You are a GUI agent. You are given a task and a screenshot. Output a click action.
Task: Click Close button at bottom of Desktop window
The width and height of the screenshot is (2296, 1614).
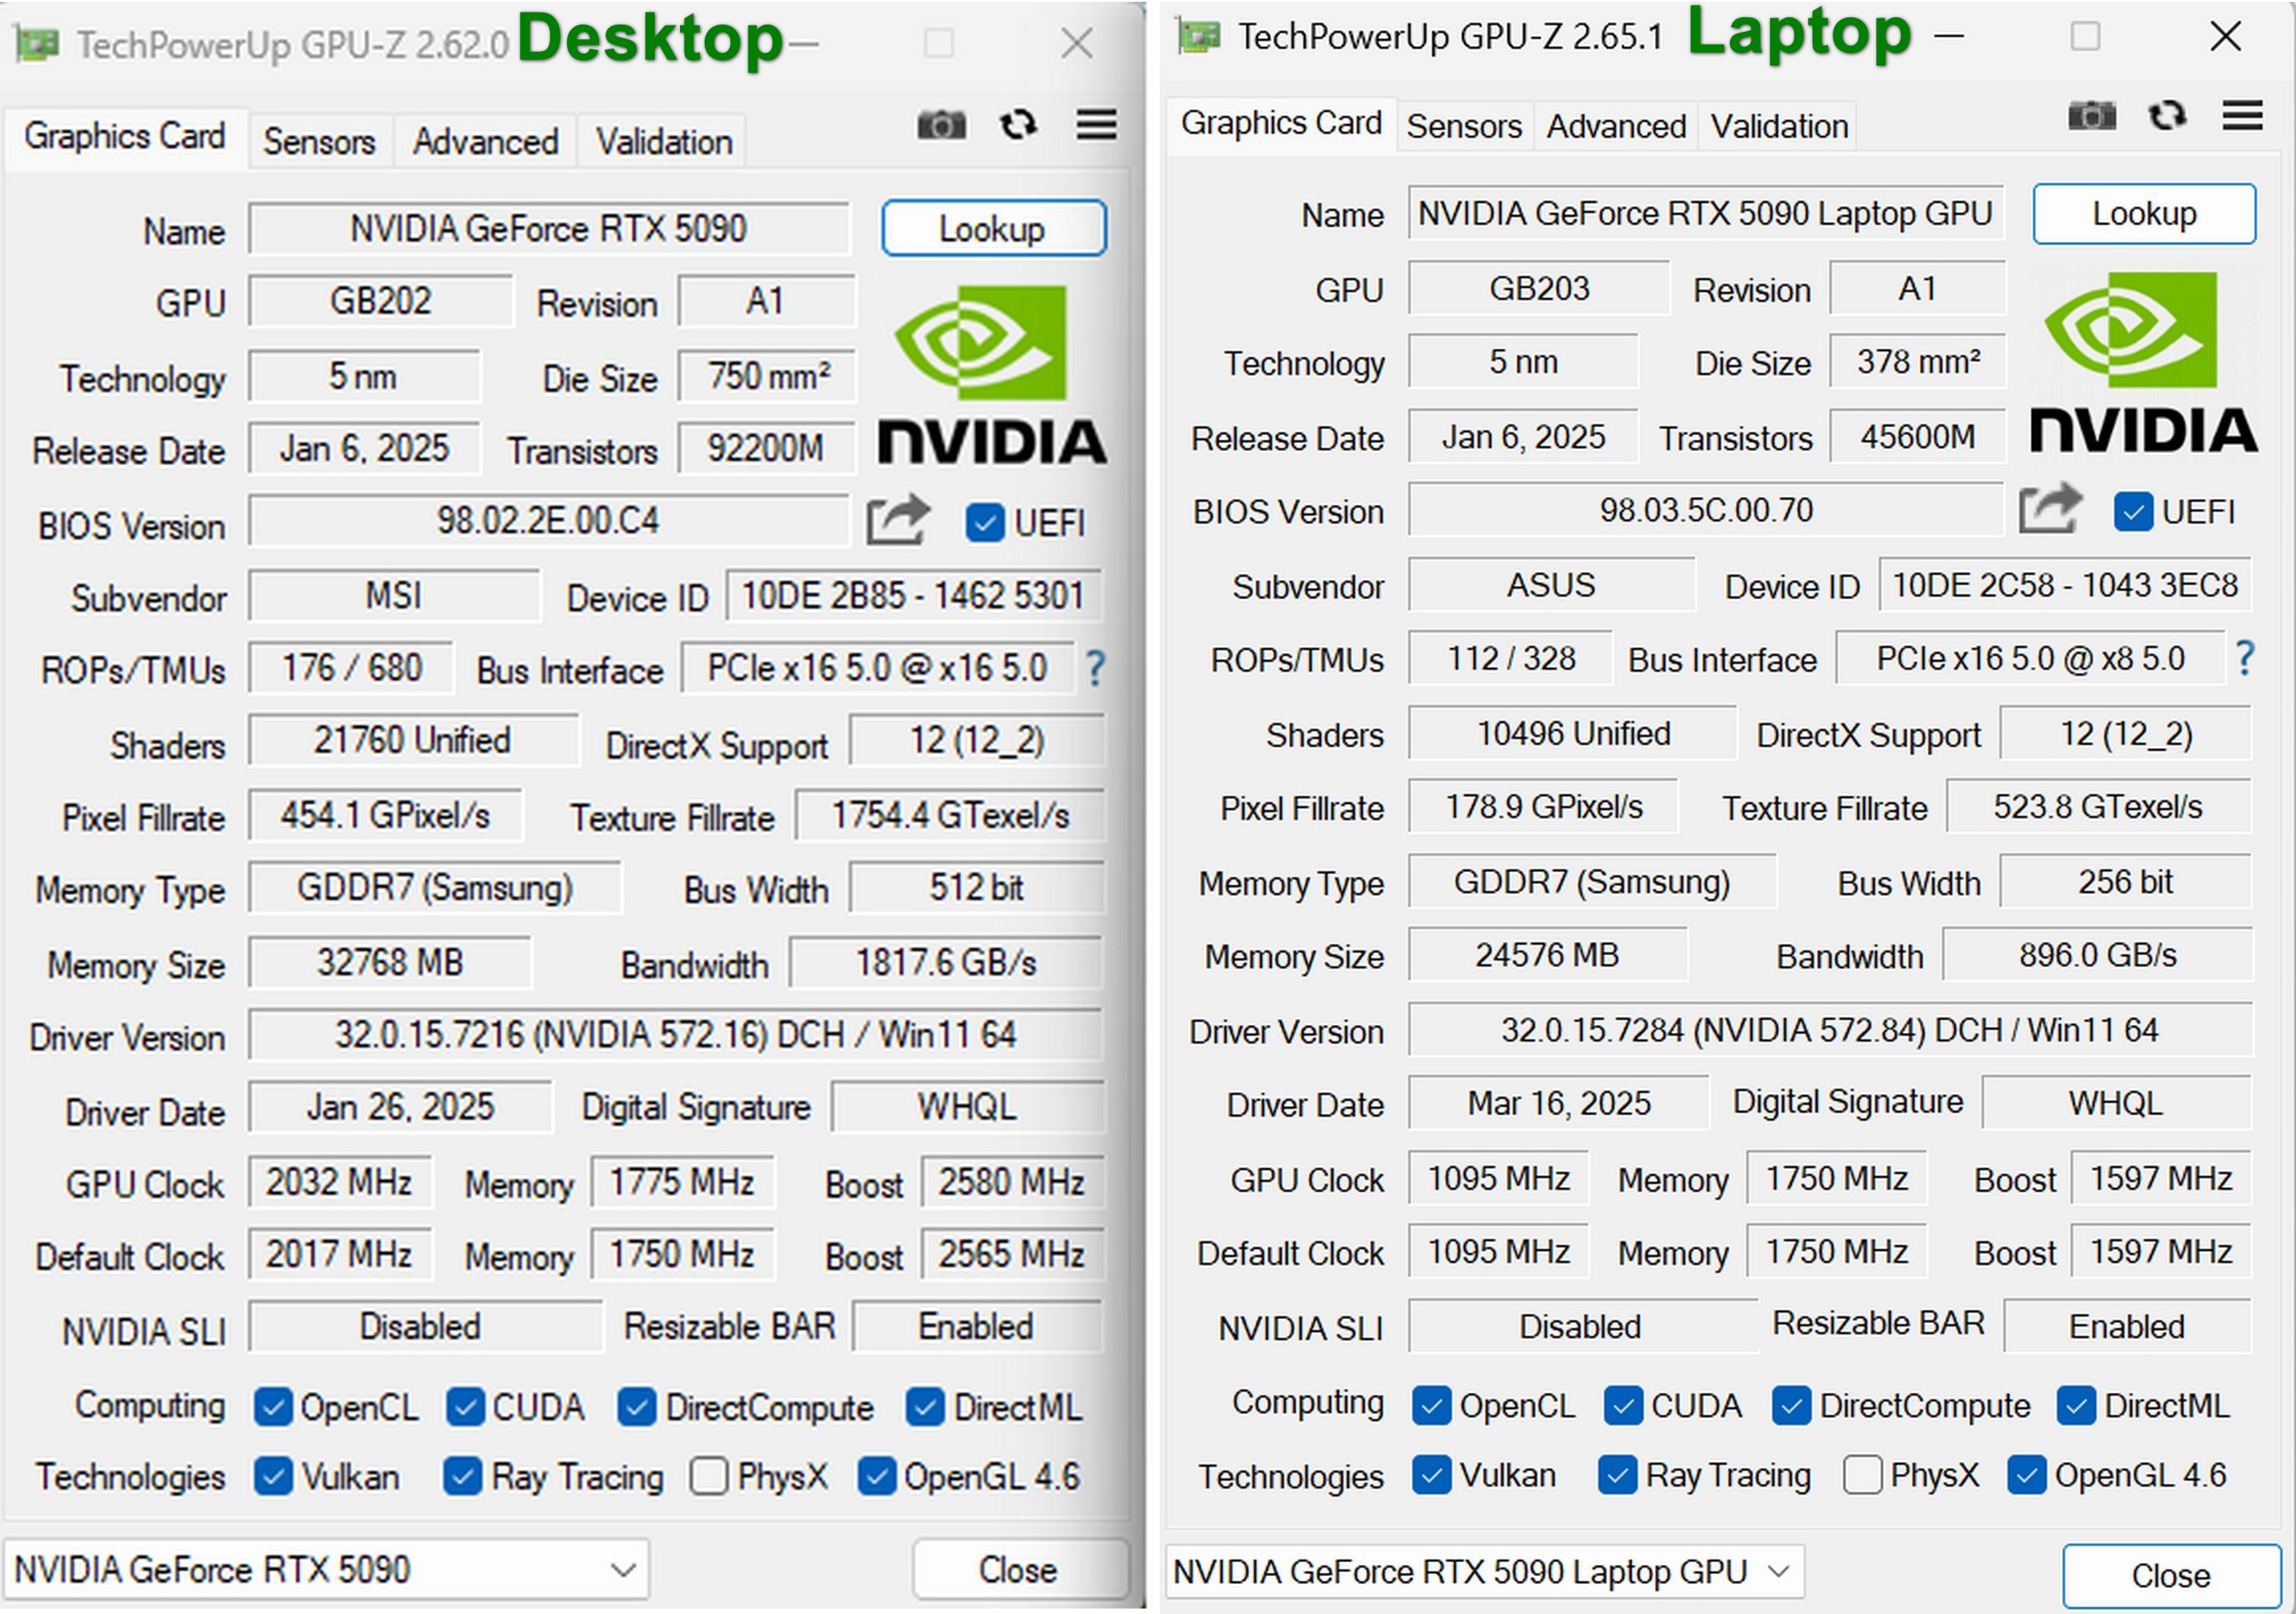tap(1019, 1570)
